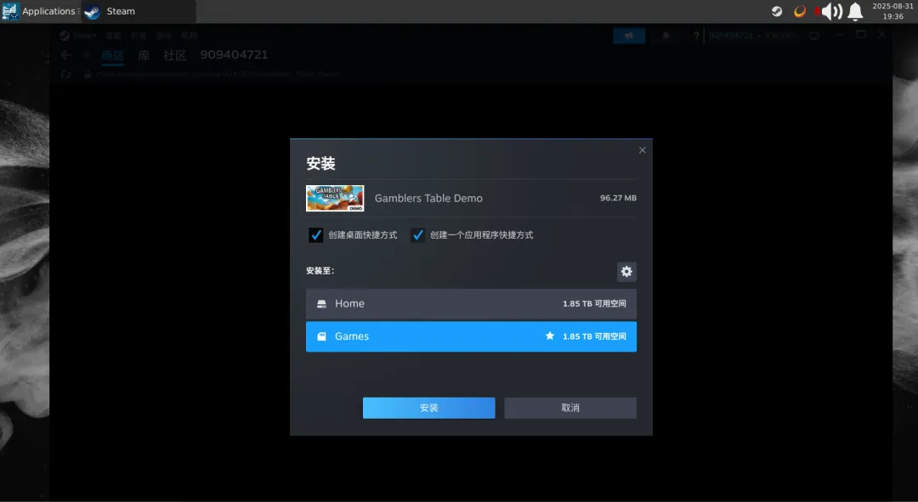Uncheck 创建桌面快捷方式 checkbox
The width and height of the screenshot is (918, 502).
[315, 234]
